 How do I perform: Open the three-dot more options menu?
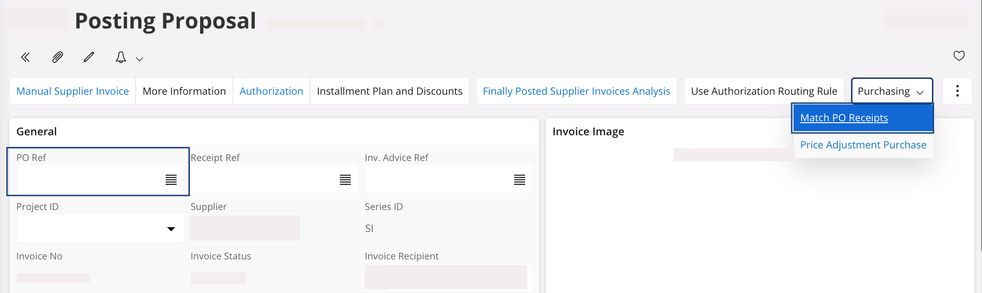tap(957, 91)
